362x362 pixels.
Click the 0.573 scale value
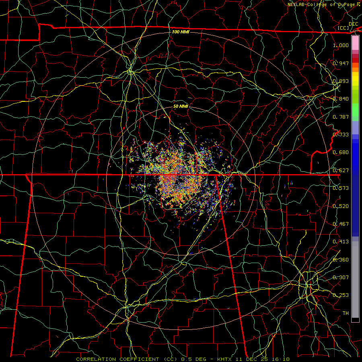[x=341, y=188]
